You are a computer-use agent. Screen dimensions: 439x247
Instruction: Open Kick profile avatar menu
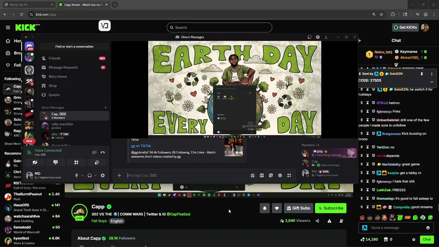click(x=425, y=27)
